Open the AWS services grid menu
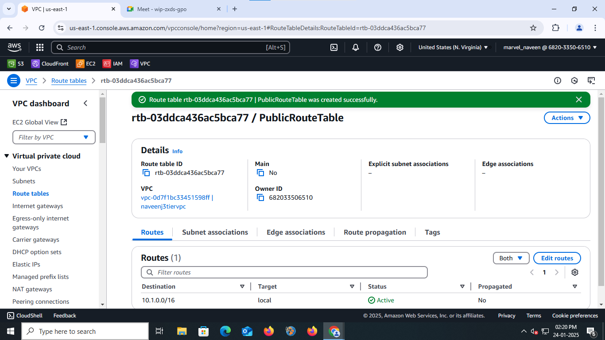605x340 pixels. [40, 47]
